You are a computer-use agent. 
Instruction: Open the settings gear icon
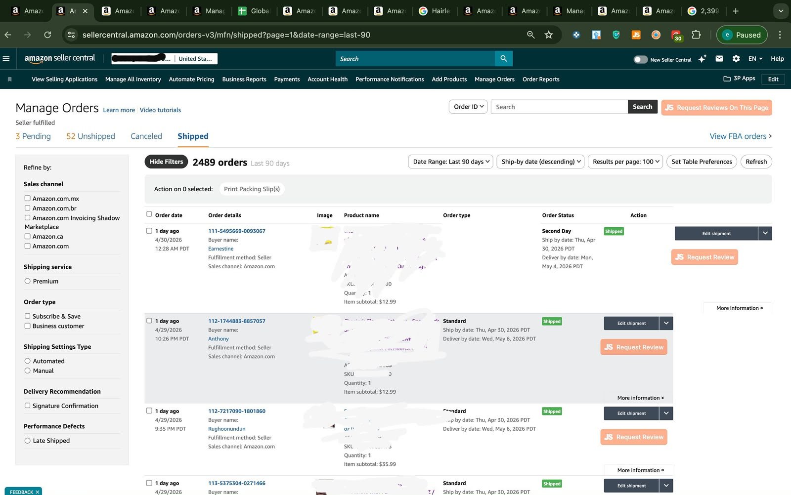[x=736, y=58]
